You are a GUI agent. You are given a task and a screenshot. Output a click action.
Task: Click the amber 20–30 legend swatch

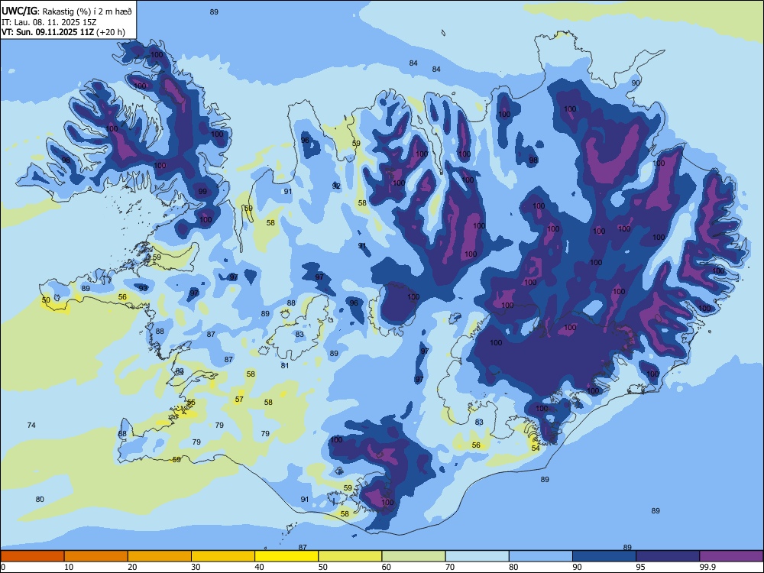click(x=160, y=556)
